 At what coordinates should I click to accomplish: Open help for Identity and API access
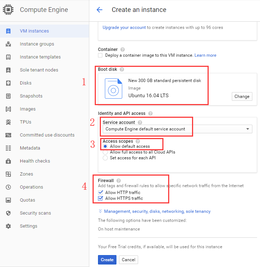[150, 113]
